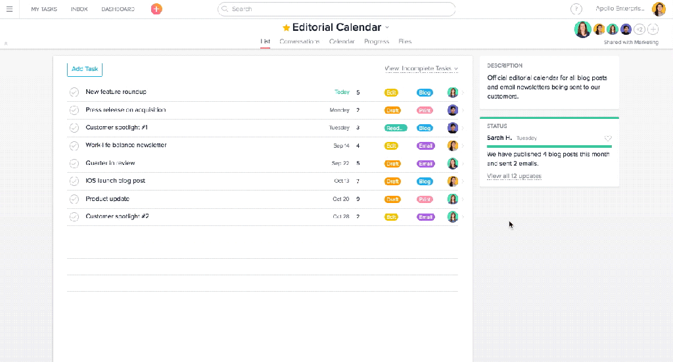Click the orange quick-add plus button
This screenshot has width=673, height=362.
click(156, 9)
